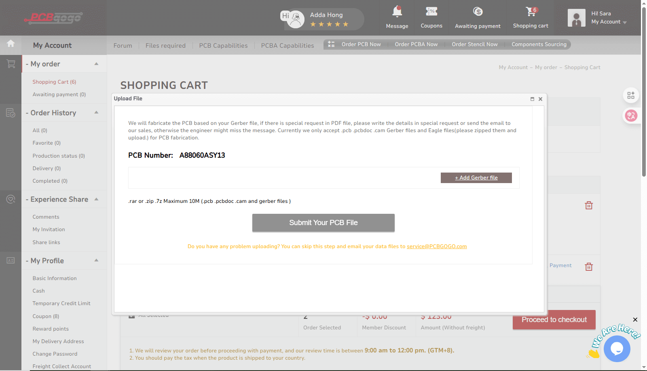Toggle the All Selected checkbox
Screen dimensions: 647x371
(132, 316)
